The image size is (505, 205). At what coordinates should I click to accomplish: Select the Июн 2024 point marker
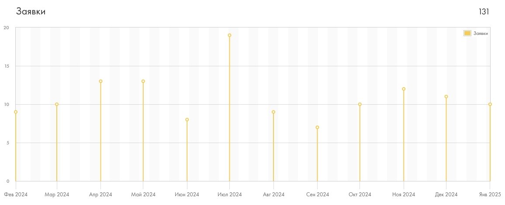coord(187,120)
